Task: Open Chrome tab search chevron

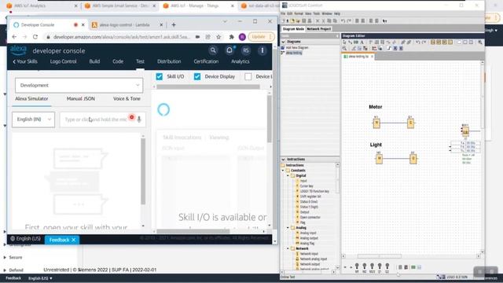Action: [x=225, y=21]
